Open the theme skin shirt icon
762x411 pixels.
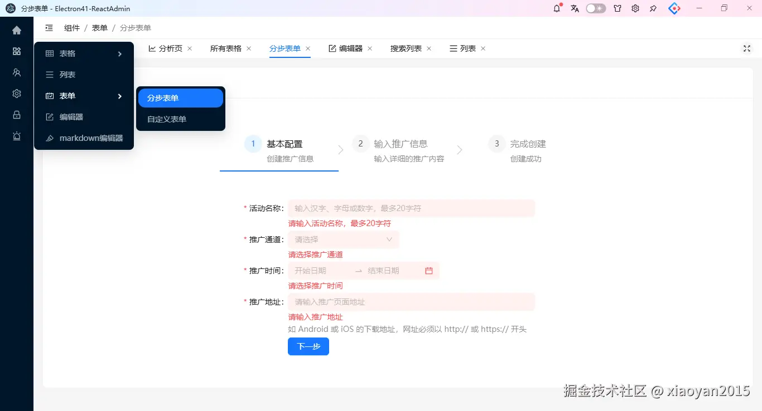(618, 8)
